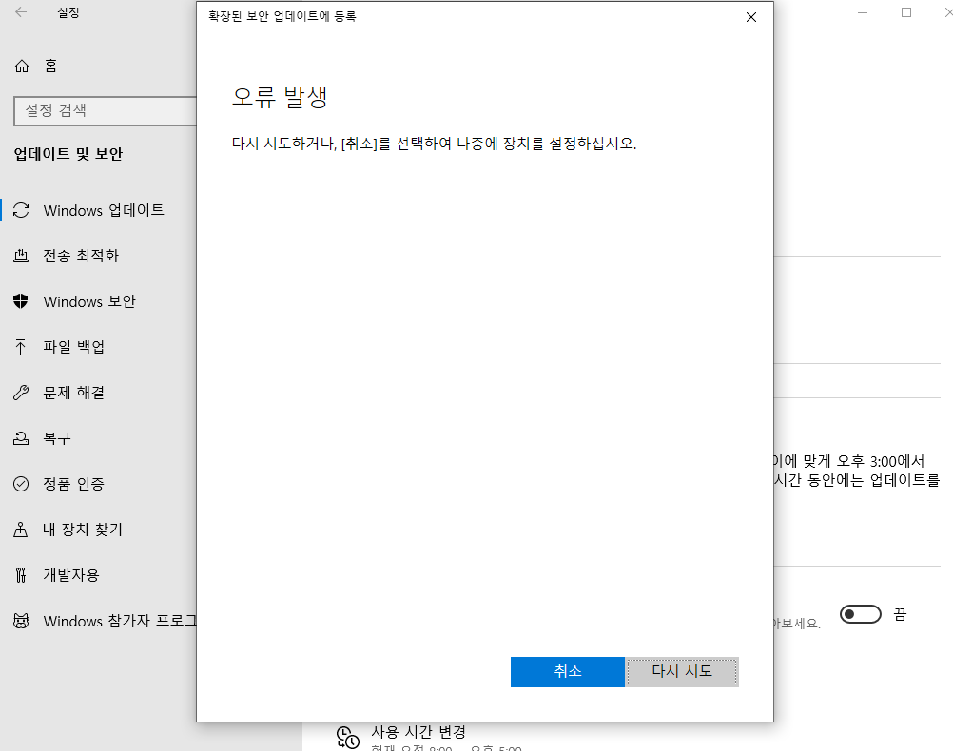The width and height of the screenshot is (953, 751).
Task: Open 파일 백업 settings
Action: point(73,347)
